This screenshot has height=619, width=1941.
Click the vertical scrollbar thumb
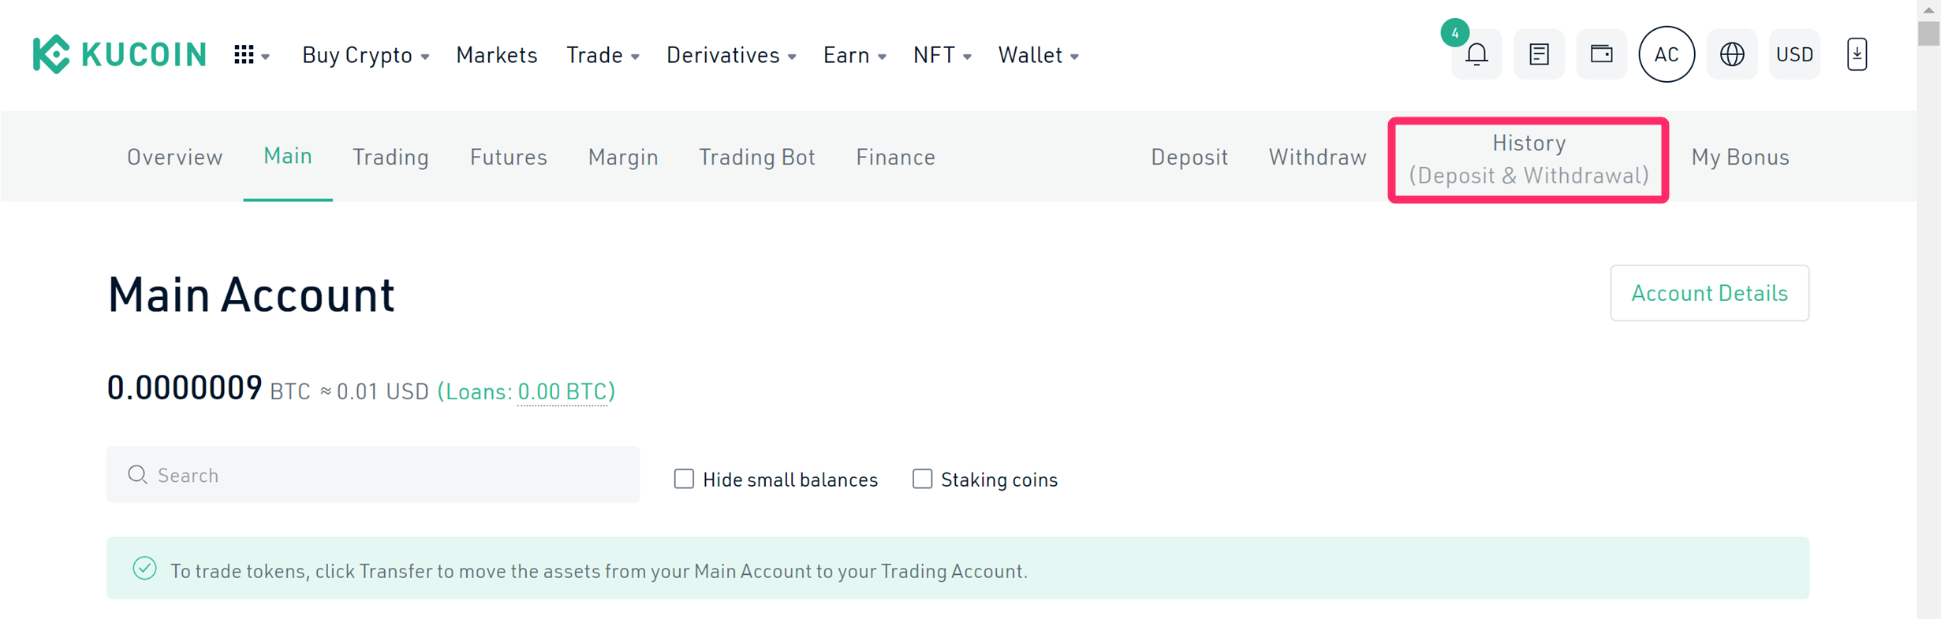tap(1929, 34)
